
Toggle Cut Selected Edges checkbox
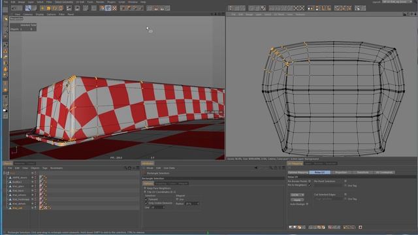(346, 195)
